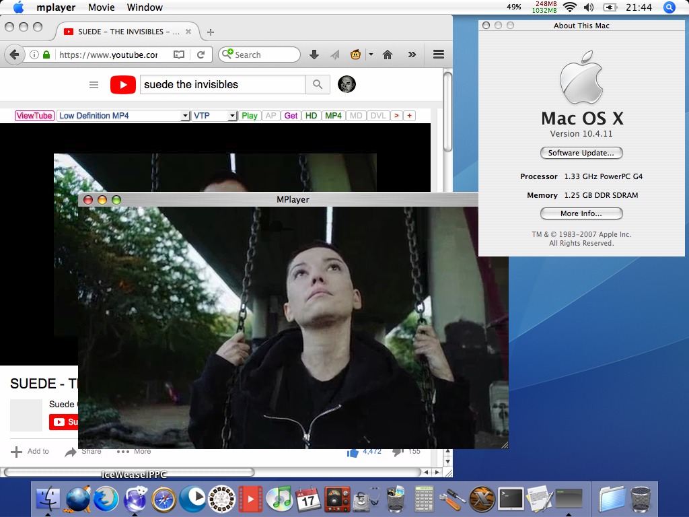Click the YouTube search magnifier button
The height and width of the screenshot is (517, 689).
tap(318, 84)
